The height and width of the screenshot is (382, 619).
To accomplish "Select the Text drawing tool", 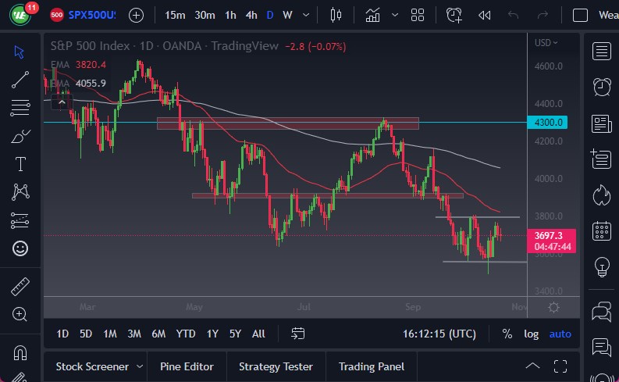I will tap(20, 164).
